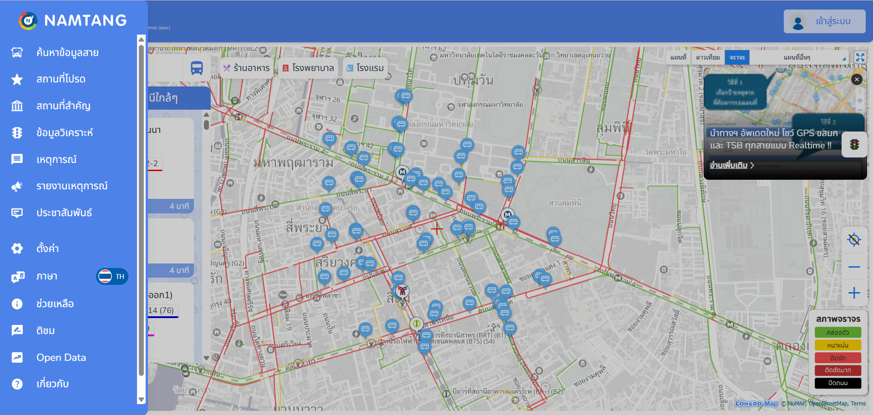Expand อ่านเพิ่มเติม chevron on news card
The width and height of the screenshot is (873, 415).
tap(752, 165)
